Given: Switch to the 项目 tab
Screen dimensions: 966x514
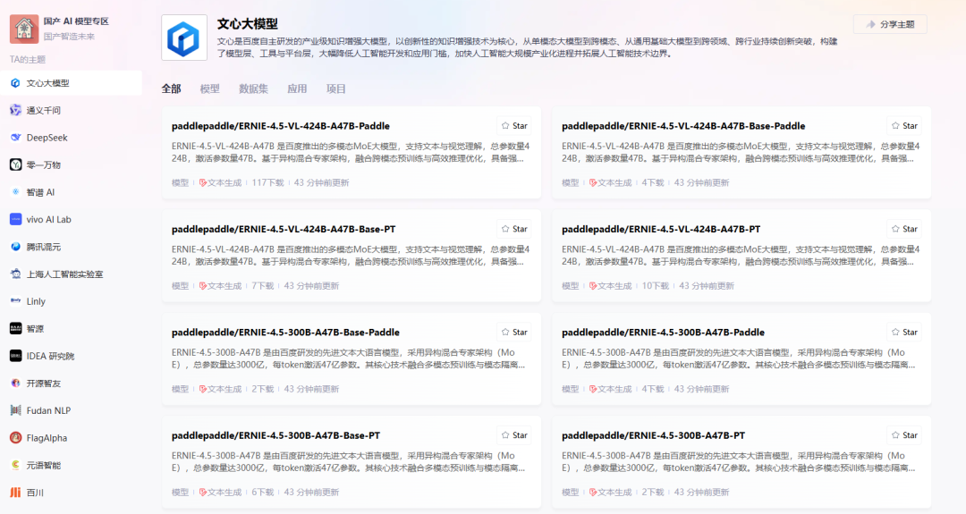Looking at the screenshot, I should (x=335, y=88).
